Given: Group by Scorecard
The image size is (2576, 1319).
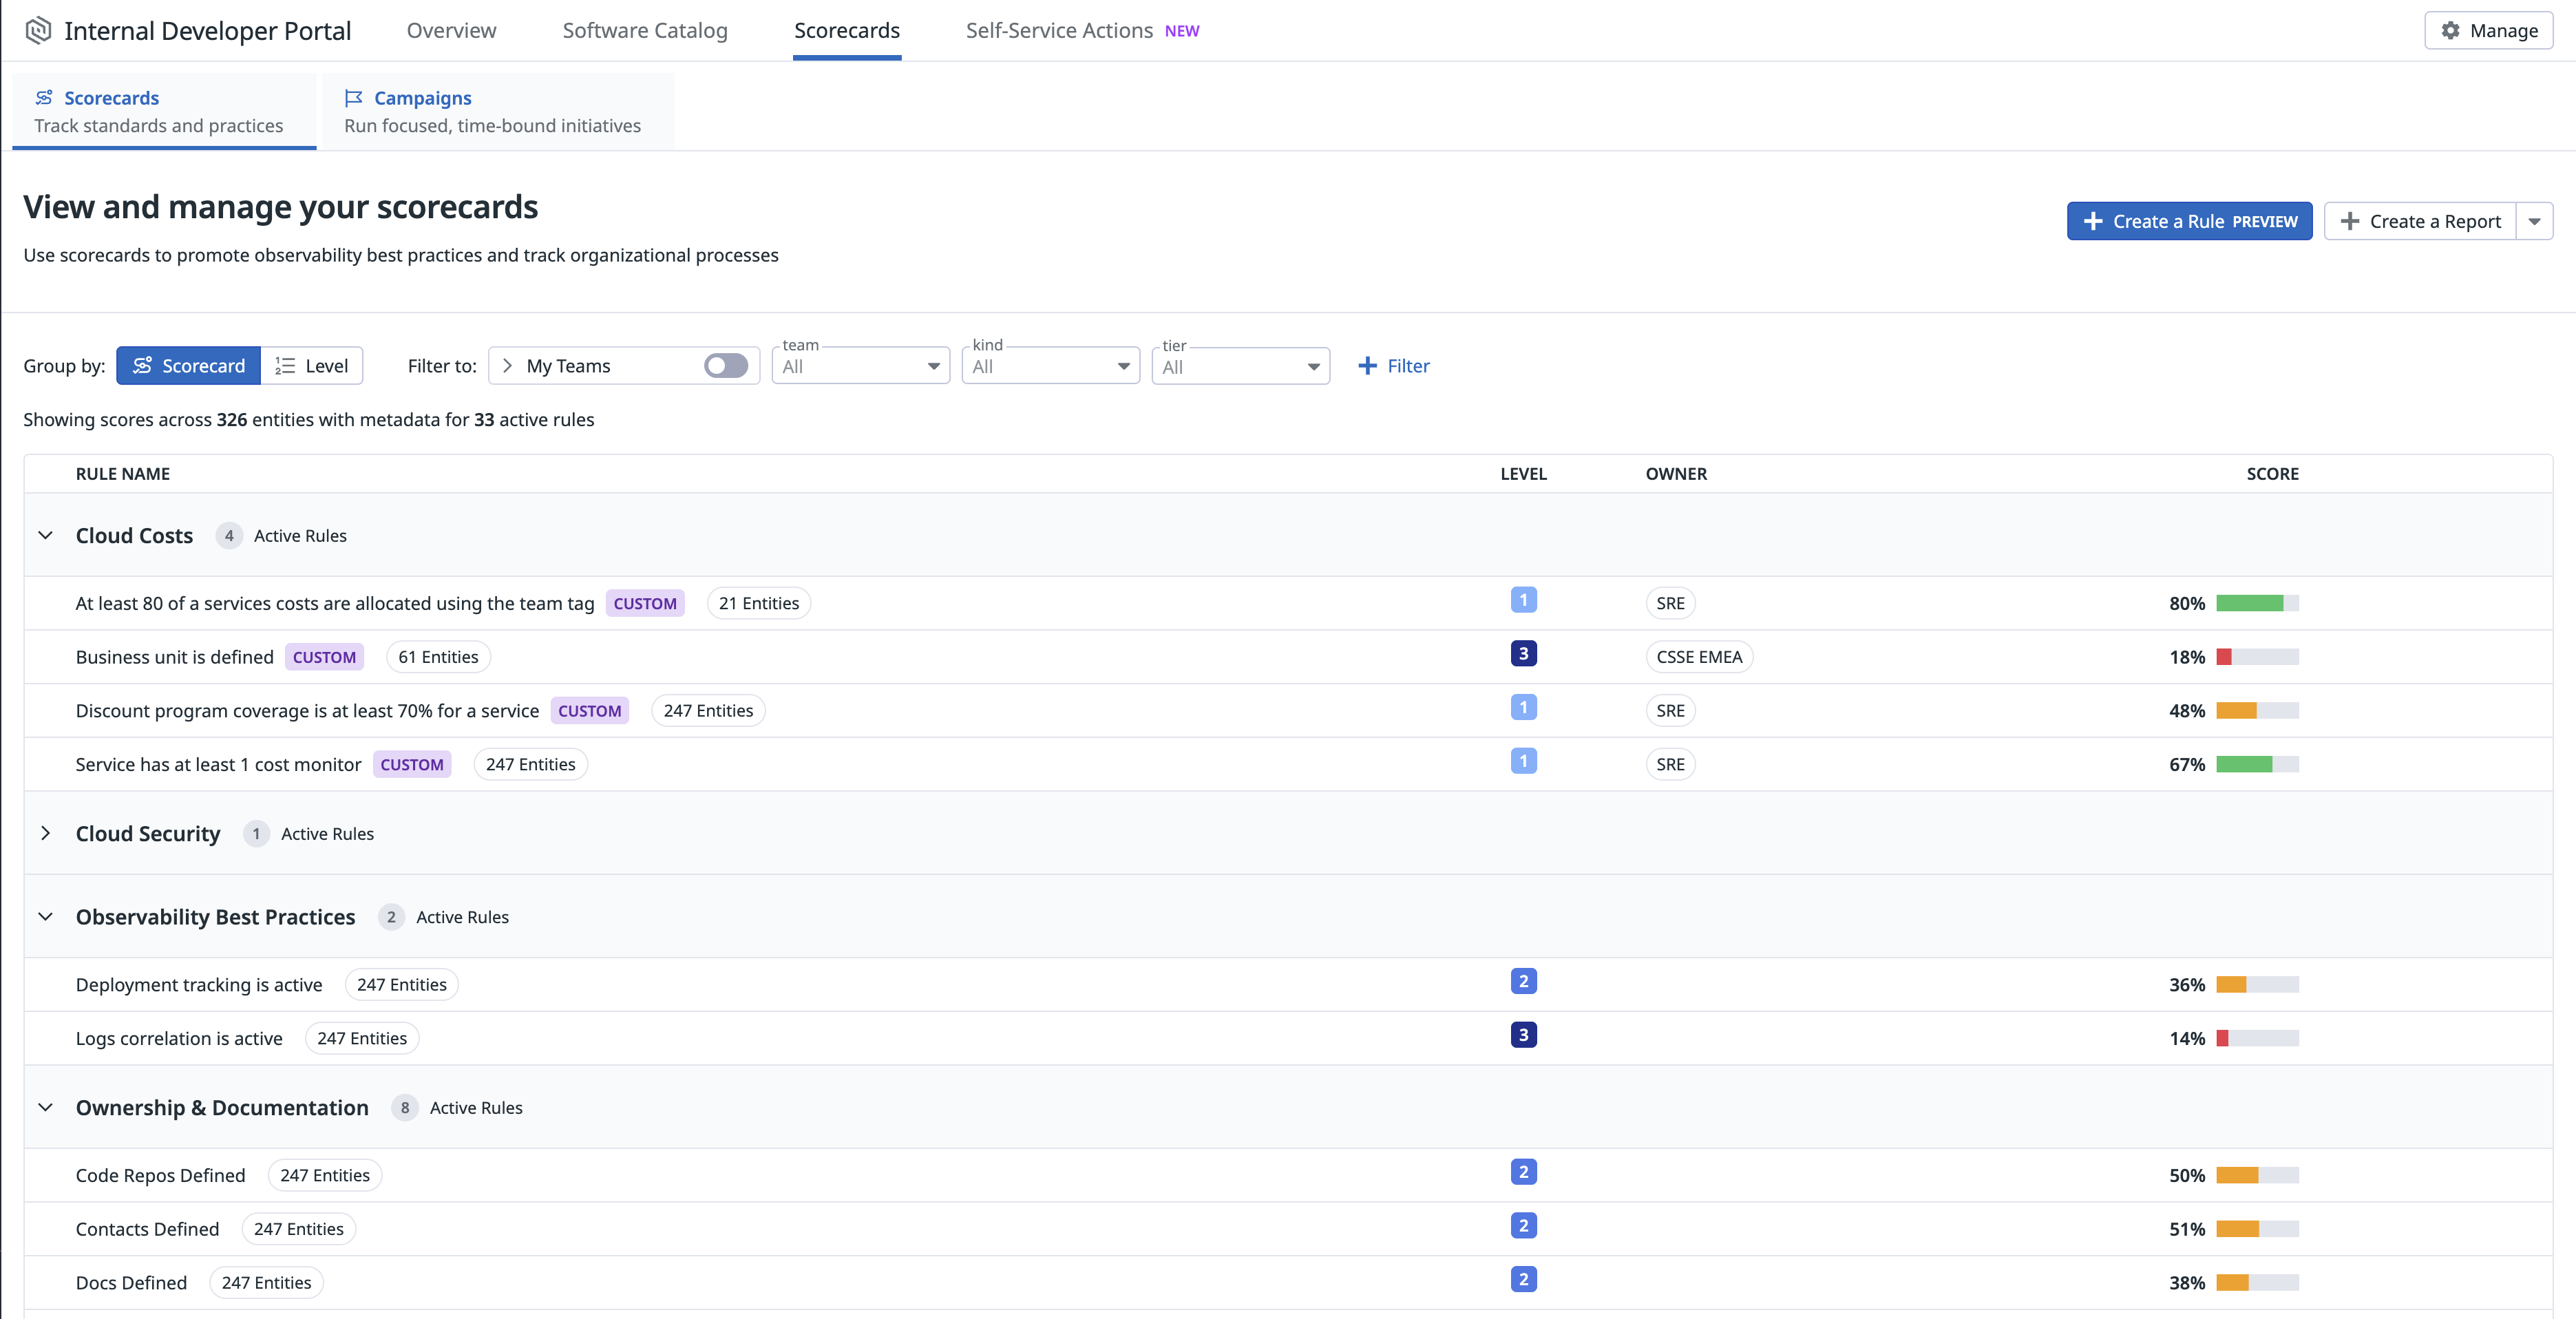Looking at the screenshot, I should (x=189, y=366).
